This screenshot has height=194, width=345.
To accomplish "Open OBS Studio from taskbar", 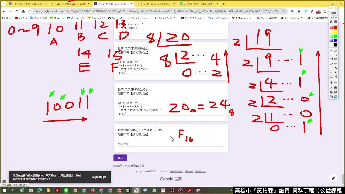I will pyautogui.click(x=172, y=190).
